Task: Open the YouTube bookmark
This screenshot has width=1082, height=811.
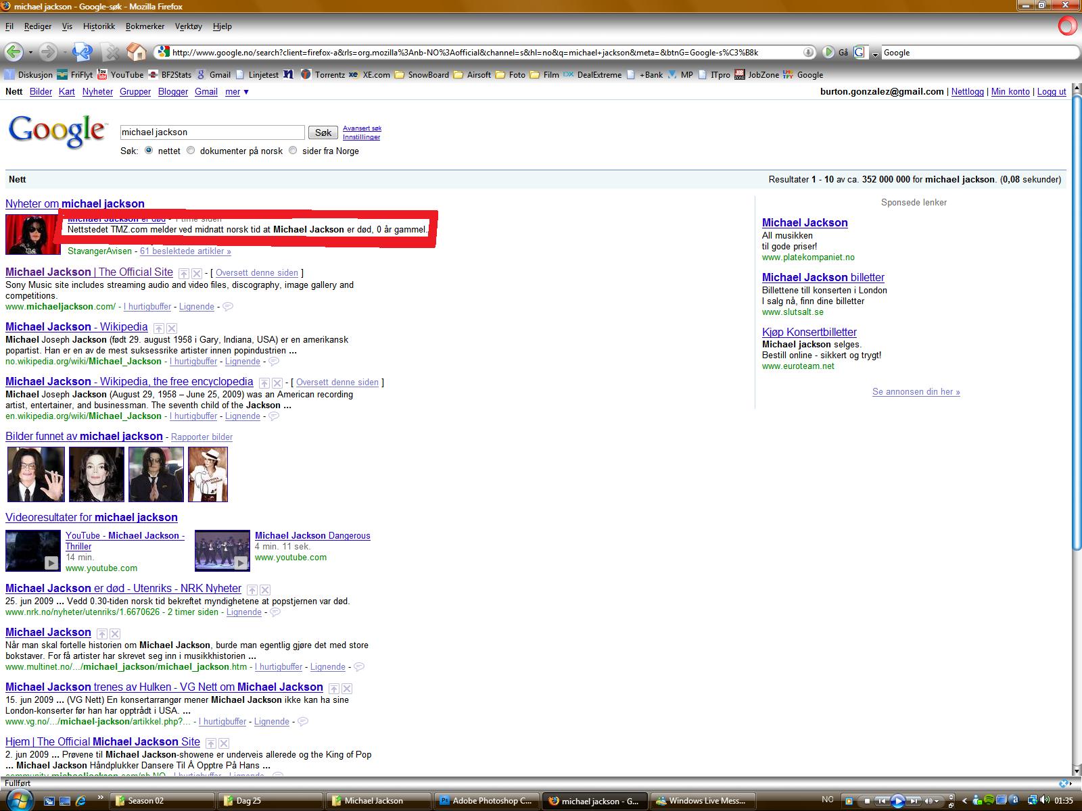Action: [120, 74]
